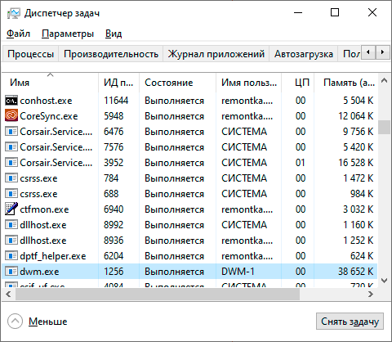Click the Task Manager title bar icon

[x=13, y=13]
